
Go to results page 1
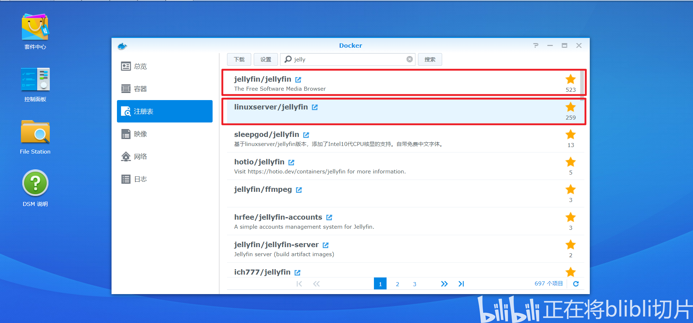[380, 284]
